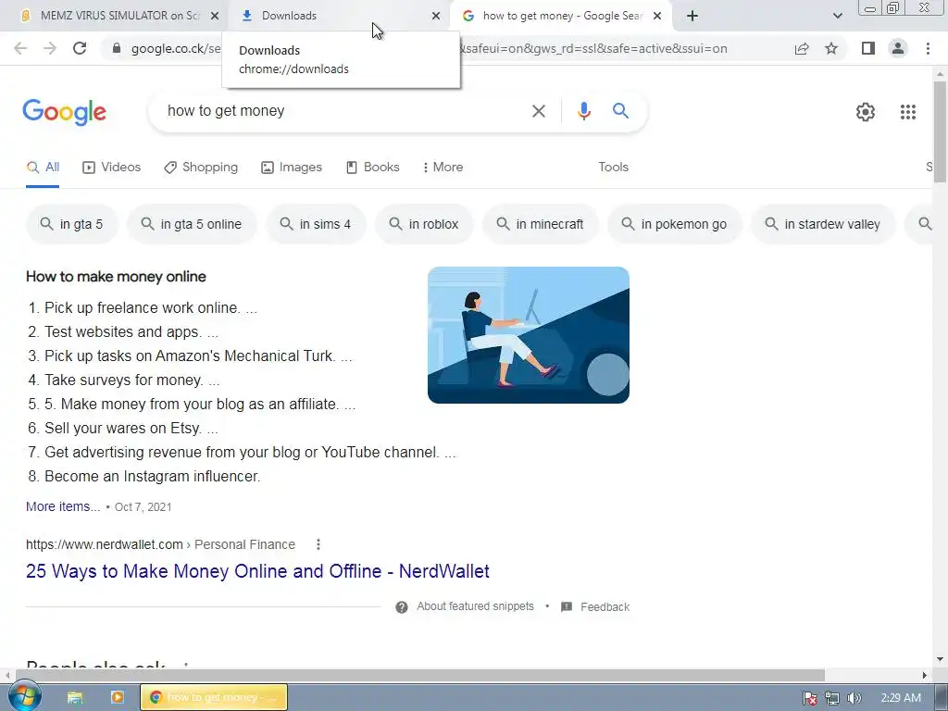Click the 'in stardew valley' suggestion chip
Image resolution: width=948 pixels, height=711 pixels.
(x=823, y=224)
